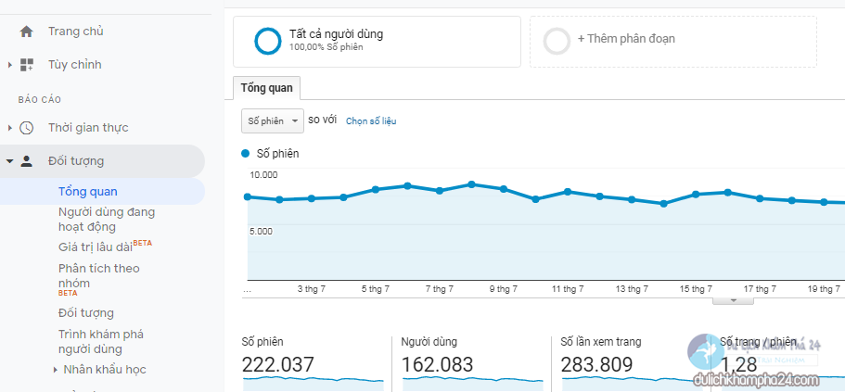This screenshot has height=392, width=845.
Task: Click the 9 thg 7 data point on chart
Action: 504,189
